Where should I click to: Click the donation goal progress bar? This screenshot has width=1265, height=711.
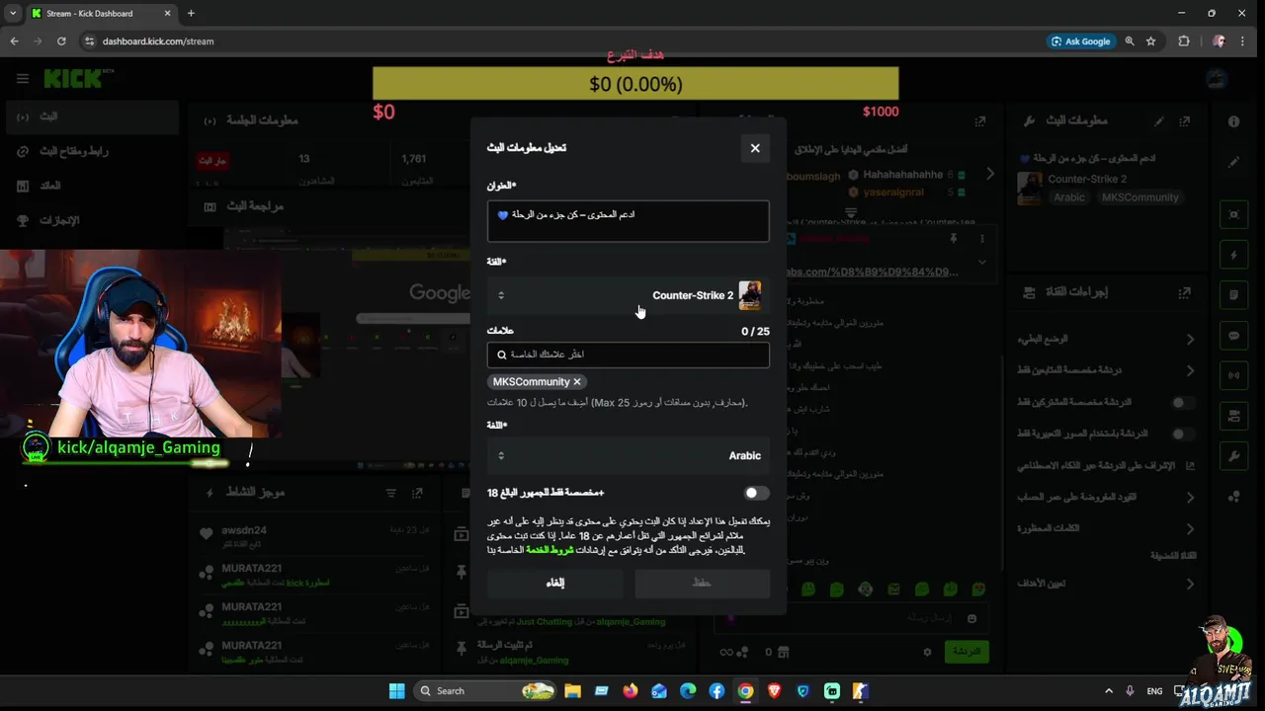pyautogui.click(x=635, y=84)
